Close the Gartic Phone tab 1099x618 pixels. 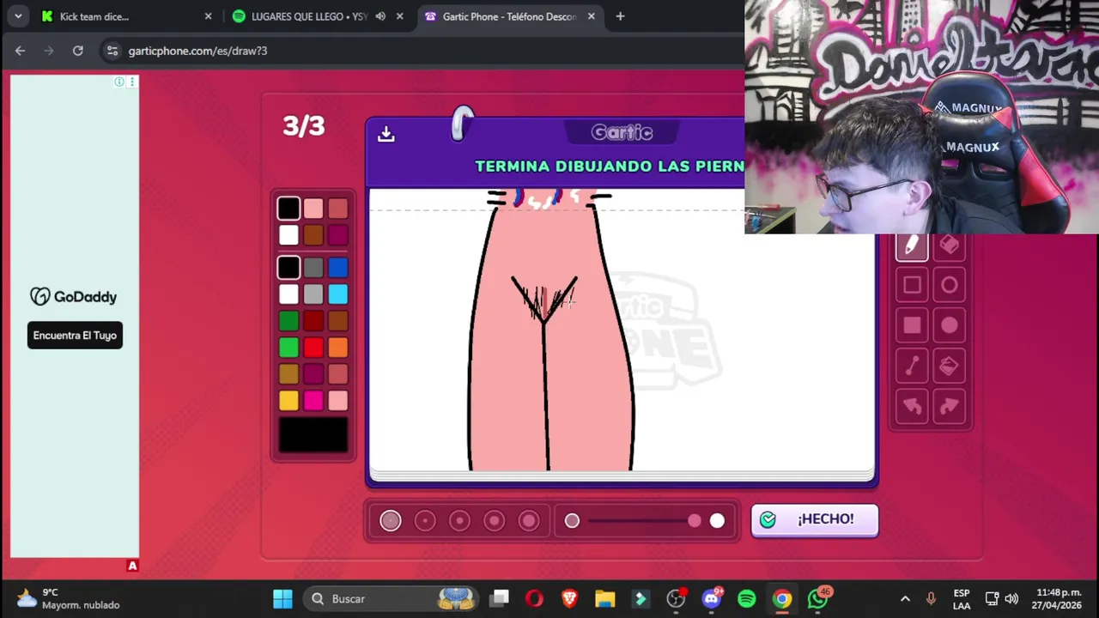(591, 16)
